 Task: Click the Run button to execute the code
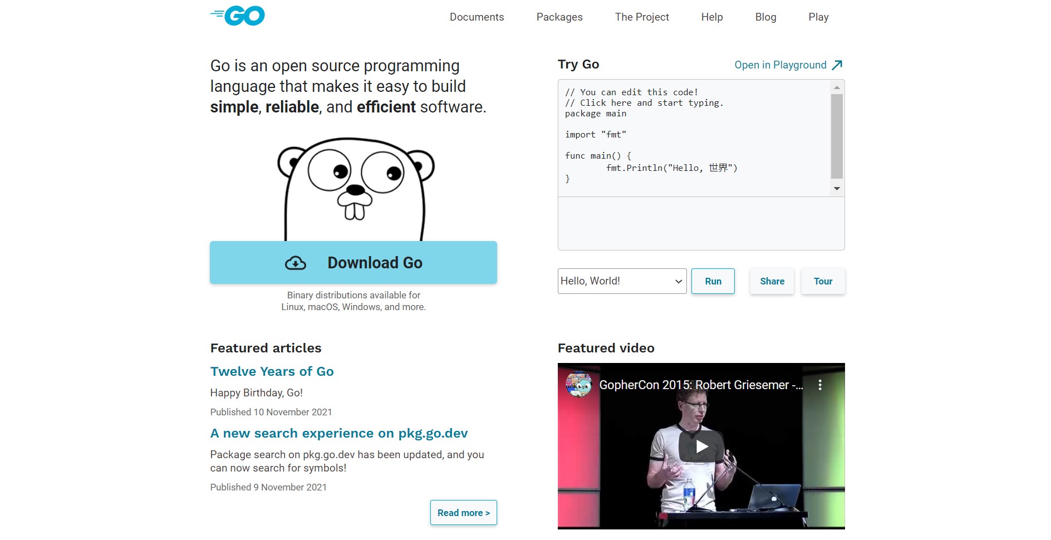point(713,281)
